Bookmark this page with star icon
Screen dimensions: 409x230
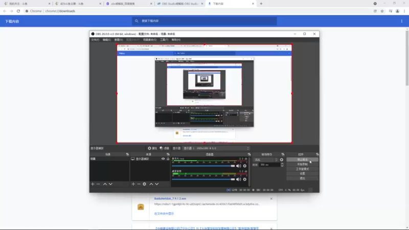[x=382, y=11]
